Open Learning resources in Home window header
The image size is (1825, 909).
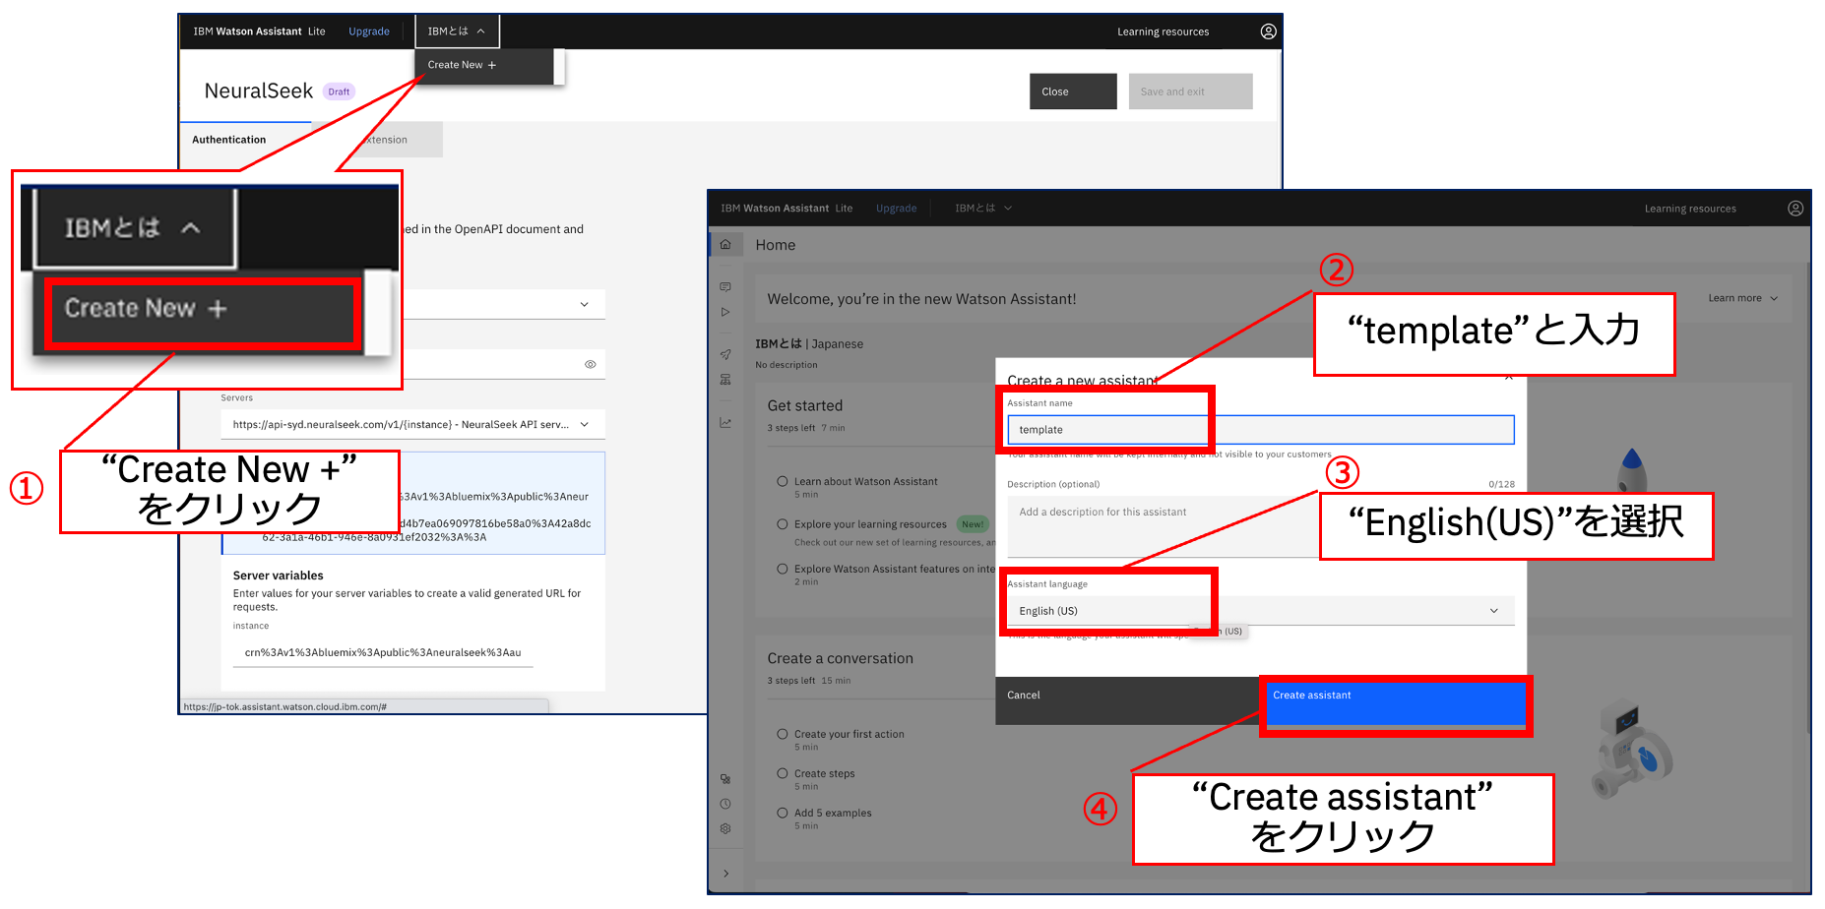(x=1690, y=209)
